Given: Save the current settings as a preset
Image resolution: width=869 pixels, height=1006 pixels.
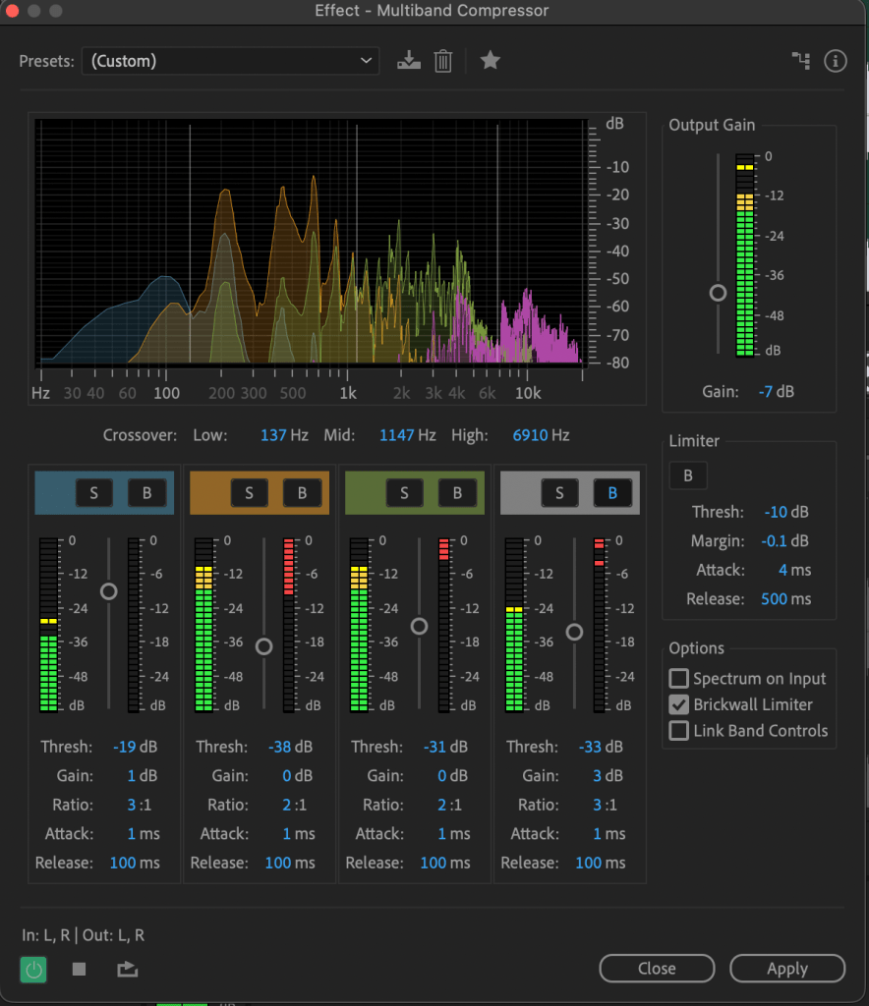Looking at the screenshot, I should 408,61.
